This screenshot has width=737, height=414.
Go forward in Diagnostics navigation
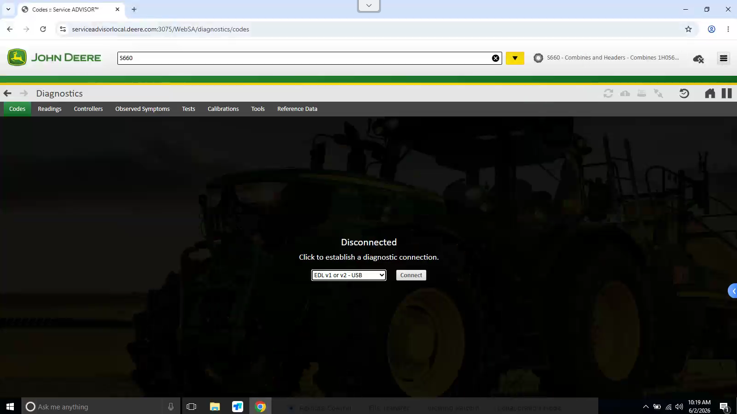24,93
